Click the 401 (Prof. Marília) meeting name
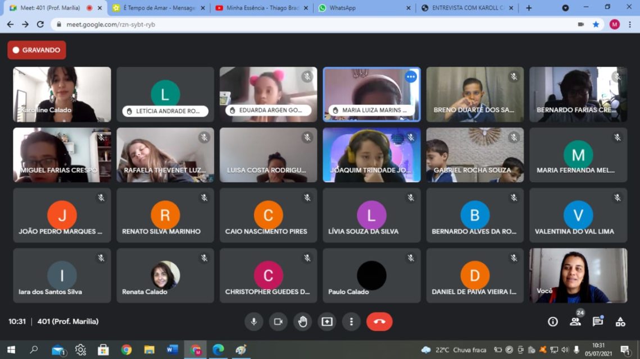Screen dimensions: 640x359 pyautogui.click(x=68, y=321)
